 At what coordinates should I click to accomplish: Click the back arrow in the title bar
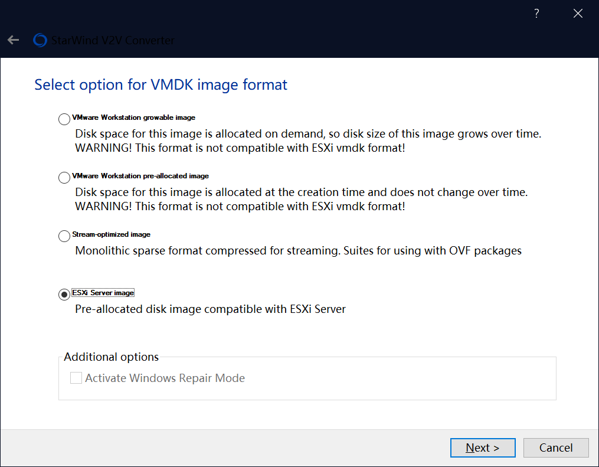click(13, 40)
